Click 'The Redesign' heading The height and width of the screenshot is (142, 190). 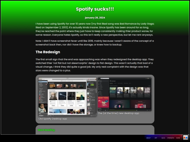click(x=48, y=52)
